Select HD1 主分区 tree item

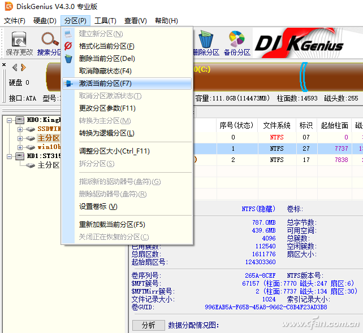tap(49, 165)
